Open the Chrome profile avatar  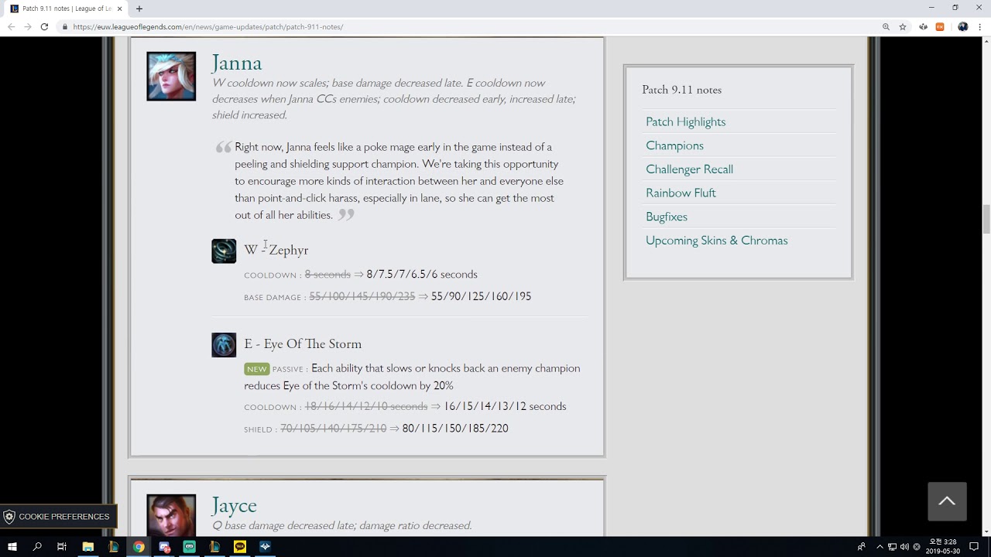click(x=962, y=26)
